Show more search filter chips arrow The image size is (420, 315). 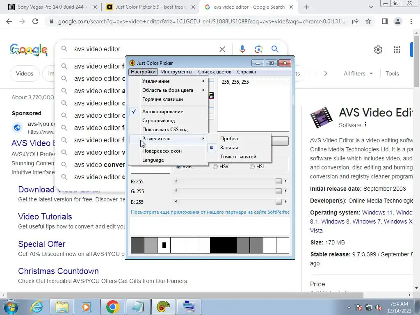point(325,73)
